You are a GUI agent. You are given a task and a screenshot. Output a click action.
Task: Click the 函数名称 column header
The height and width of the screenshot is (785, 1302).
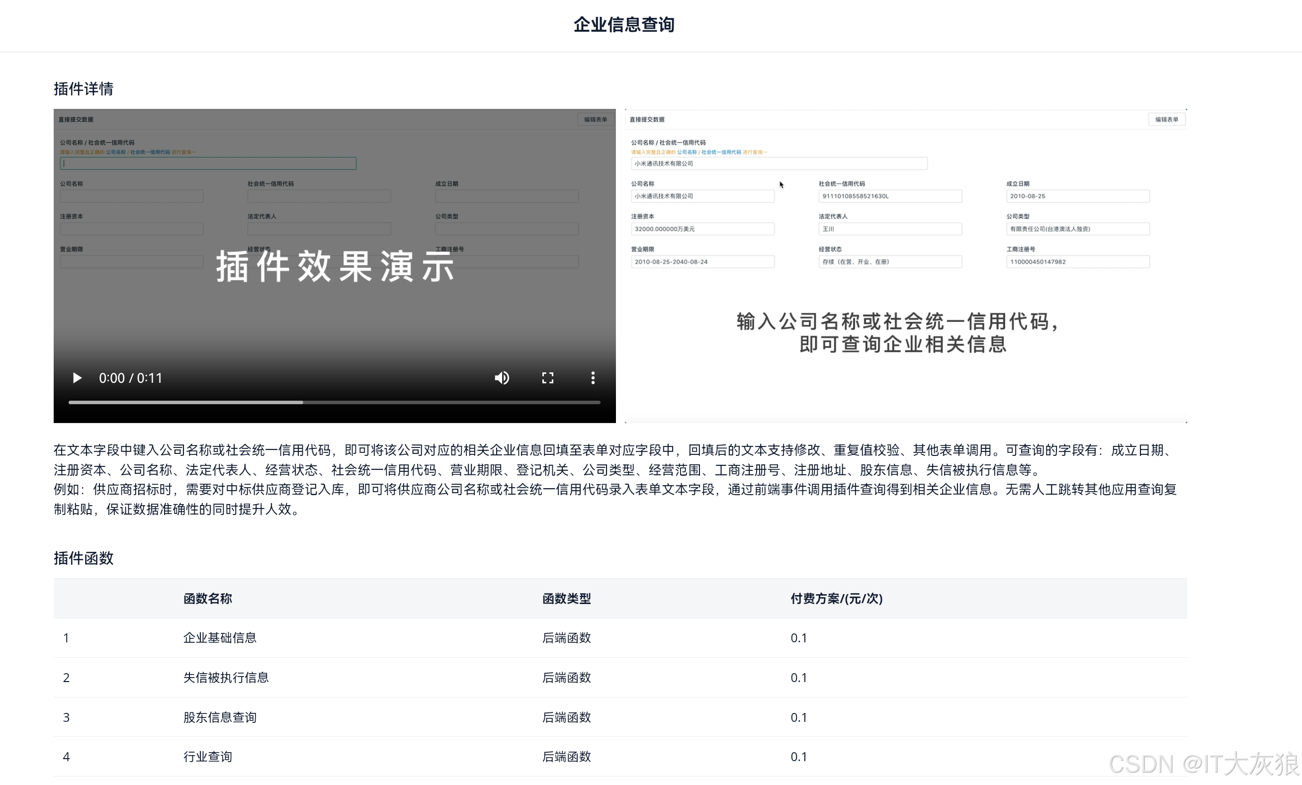208,599
